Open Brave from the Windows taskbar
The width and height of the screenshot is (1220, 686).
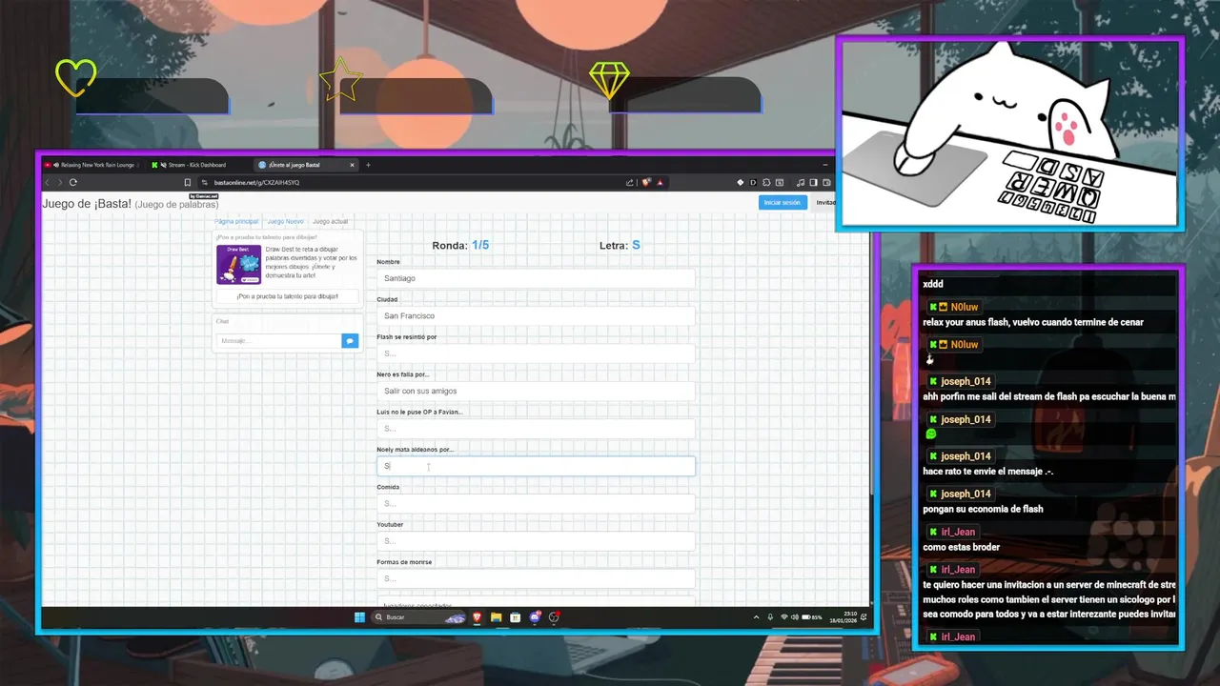coord(478,617)
